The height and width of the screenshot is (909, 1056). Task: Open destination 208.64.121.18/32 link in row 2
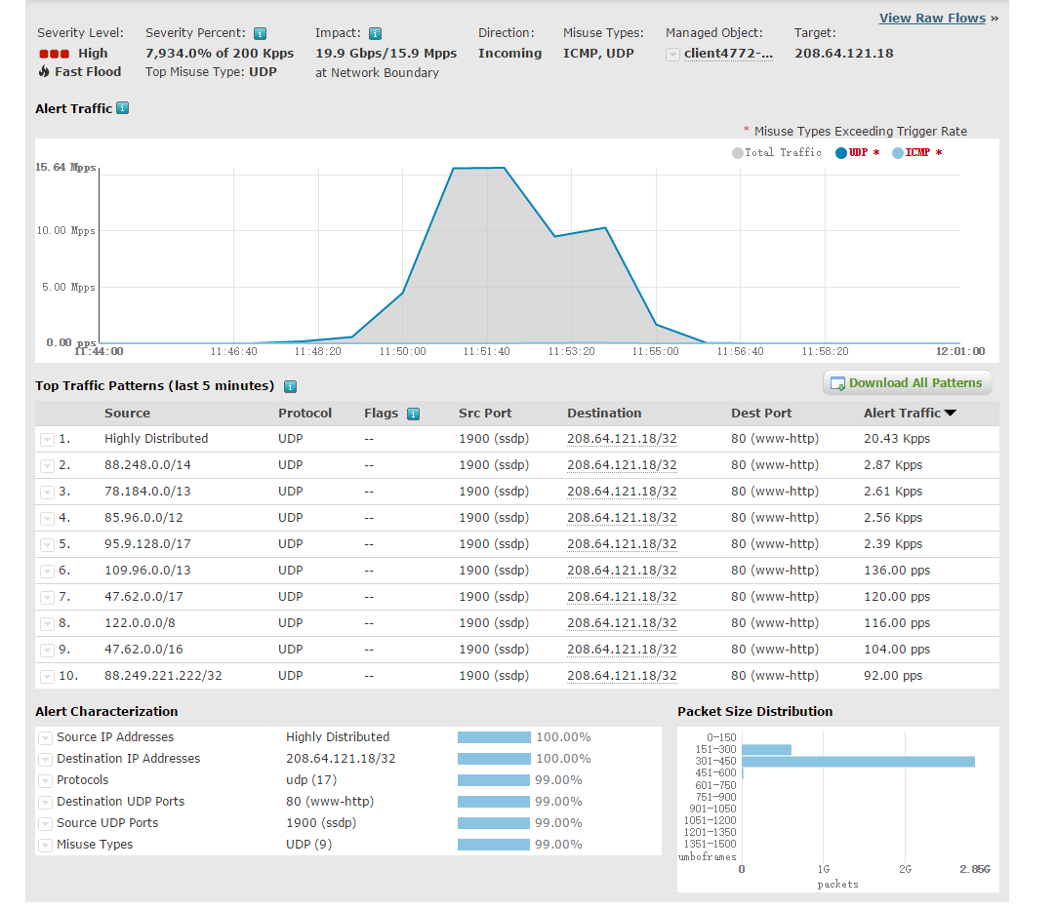click(622, 465)
